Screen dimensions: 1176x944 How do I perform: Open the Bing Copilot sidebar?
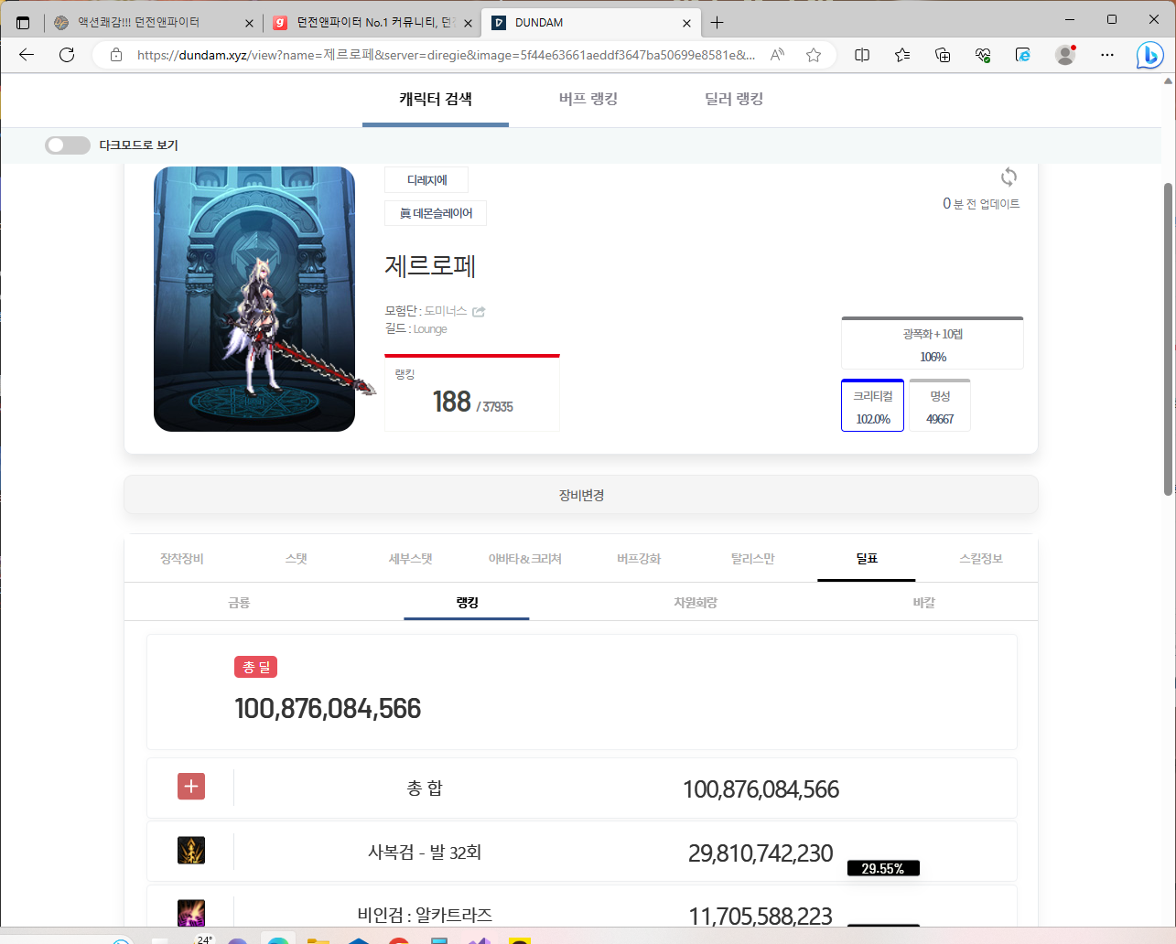[x=1149, y=55]
